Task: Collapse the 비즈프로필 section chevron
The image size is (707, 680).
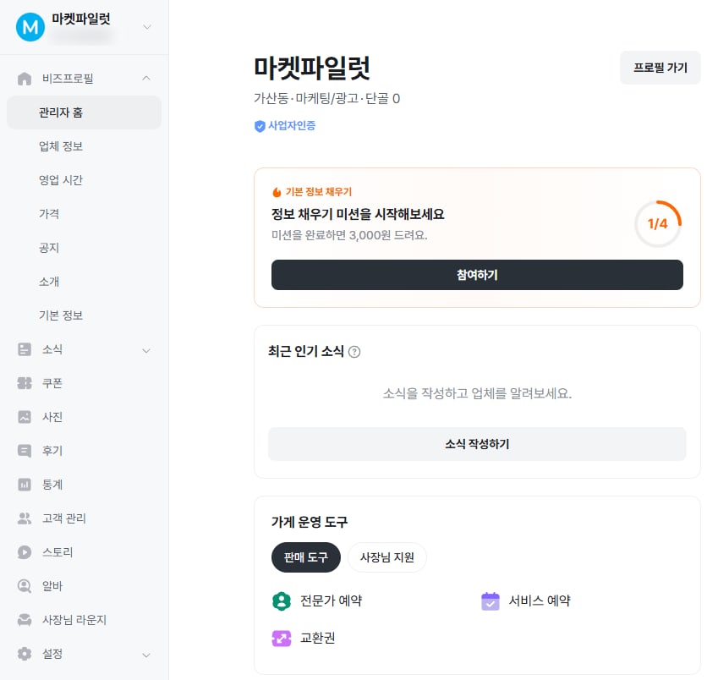Action: tap(146, 79)
